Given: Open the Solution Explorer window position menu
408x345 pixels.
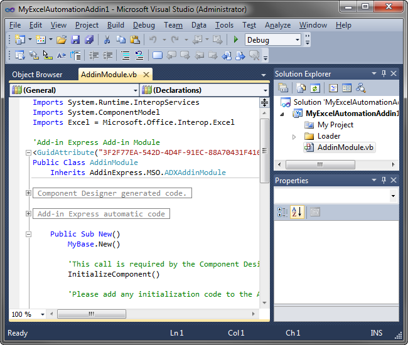Looking at the screenshot, I should coord(374,73).
